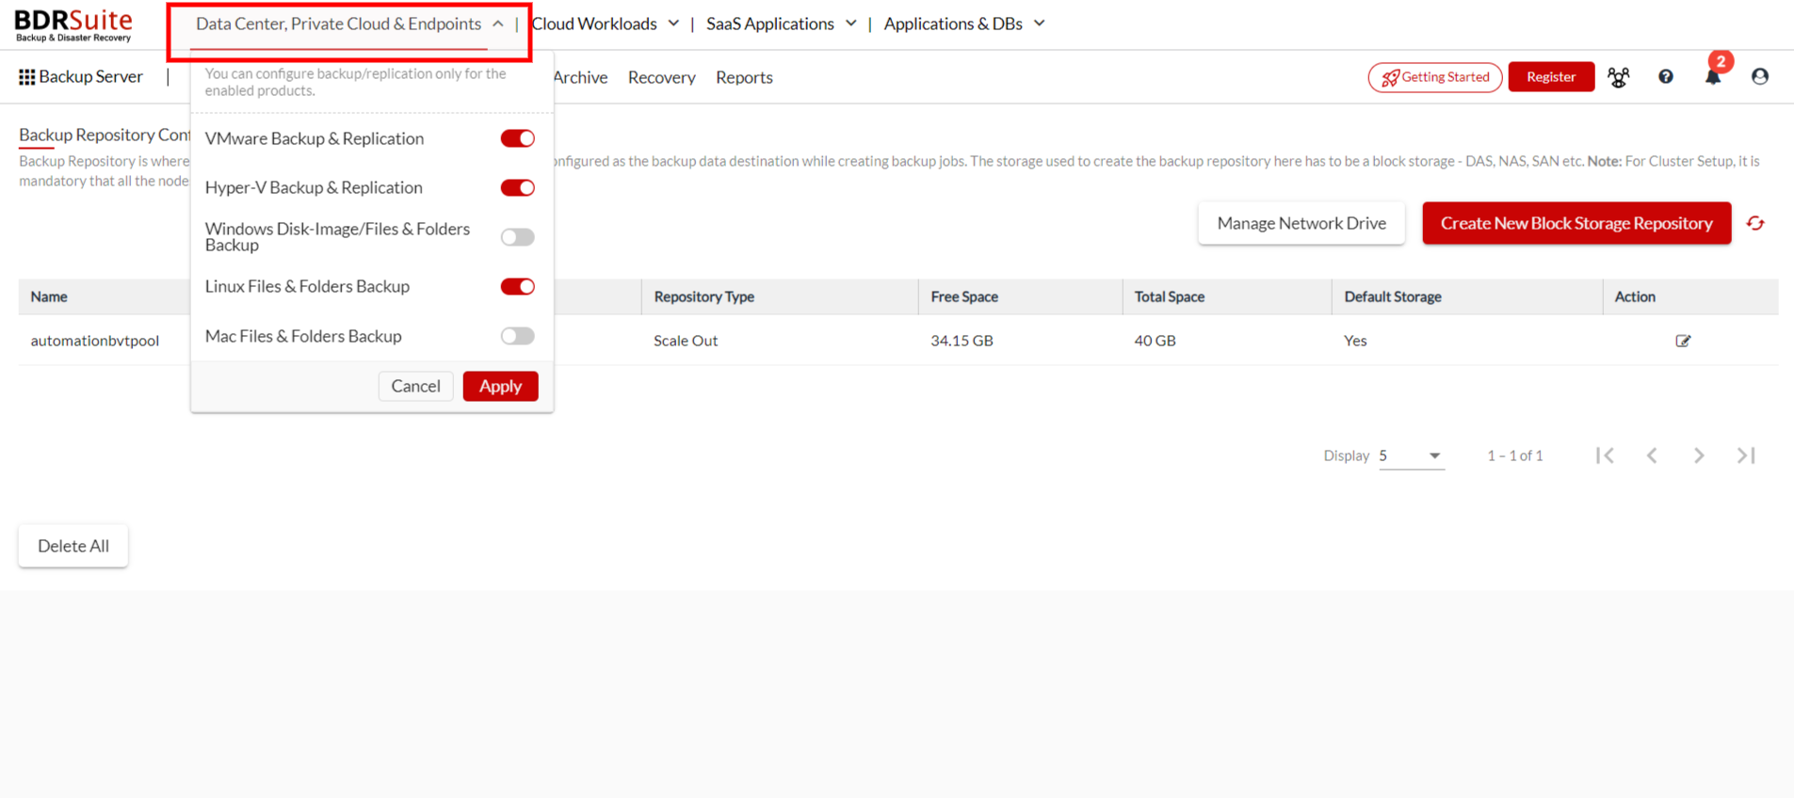
Task: Click Manage Network Drive
Action: [1301, 223]
